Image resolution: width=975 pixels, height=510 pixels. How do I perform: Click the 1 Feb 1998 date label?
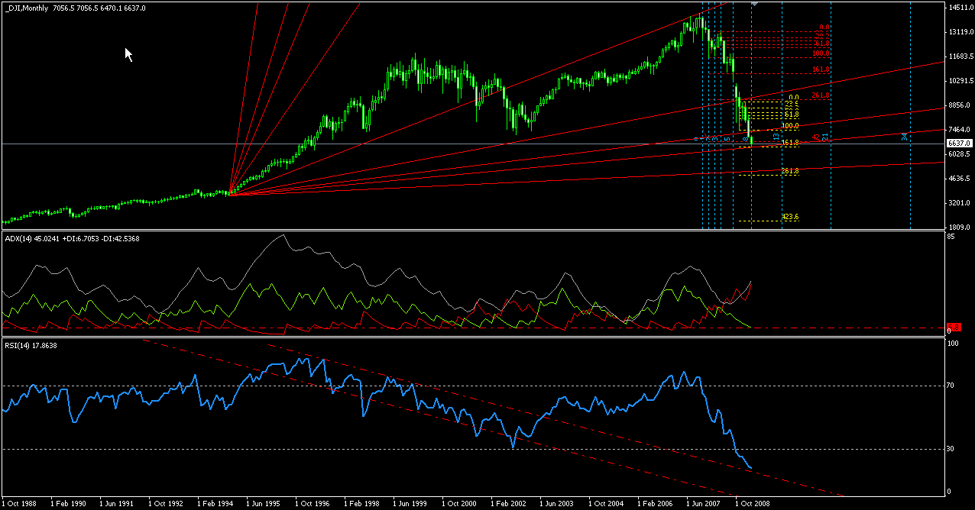tap(361, 504)
